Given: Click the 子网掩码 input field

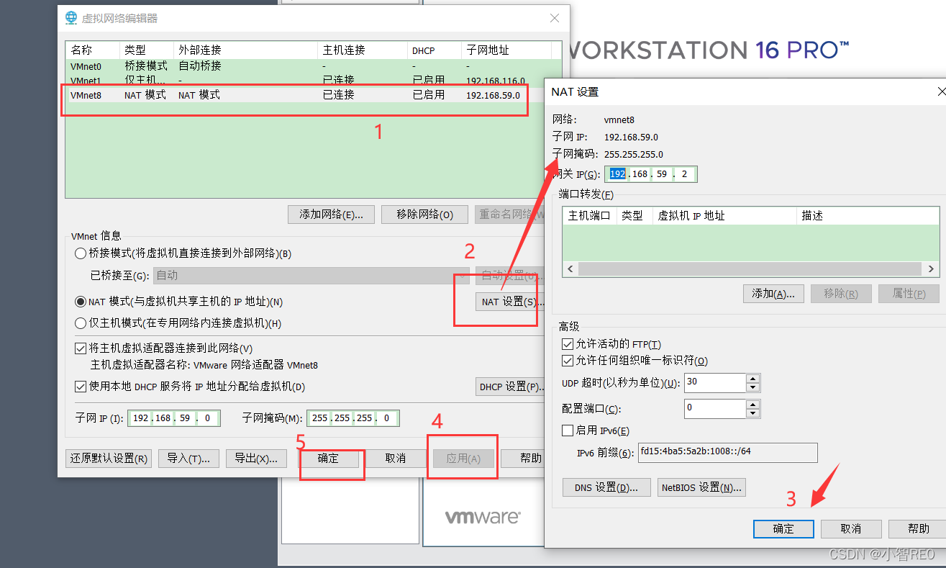Looking at the screenshot, I should tap(353, 418).
